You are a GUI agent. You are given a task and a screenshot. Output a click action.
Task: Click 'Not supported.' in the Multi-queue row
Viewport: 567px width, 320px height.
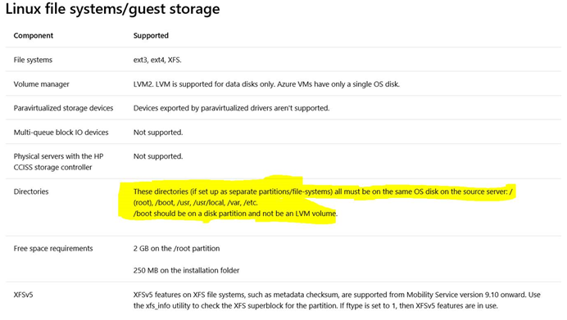158,133
